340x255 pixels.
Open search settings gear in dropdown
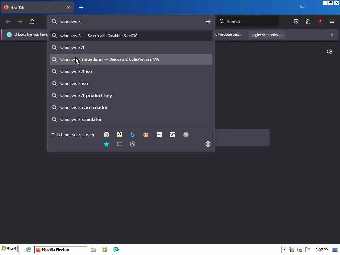pos(208,144)
